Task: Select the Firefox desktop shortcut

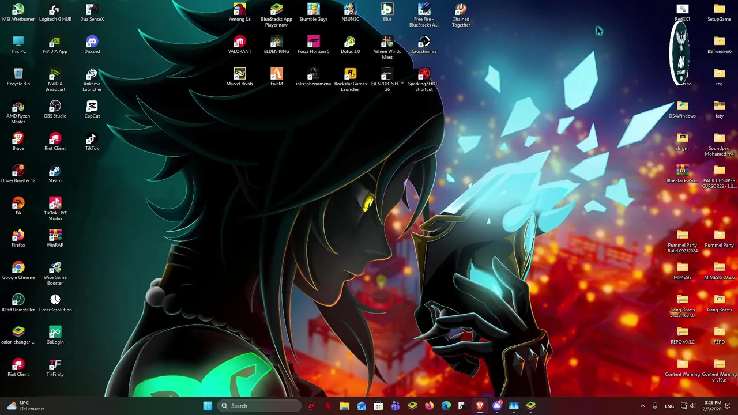Action: click(x=18, y=239)
